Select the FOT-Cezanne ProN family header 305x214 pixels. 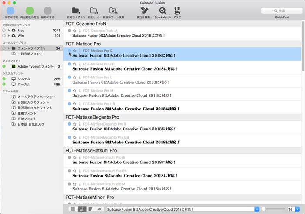182,24
